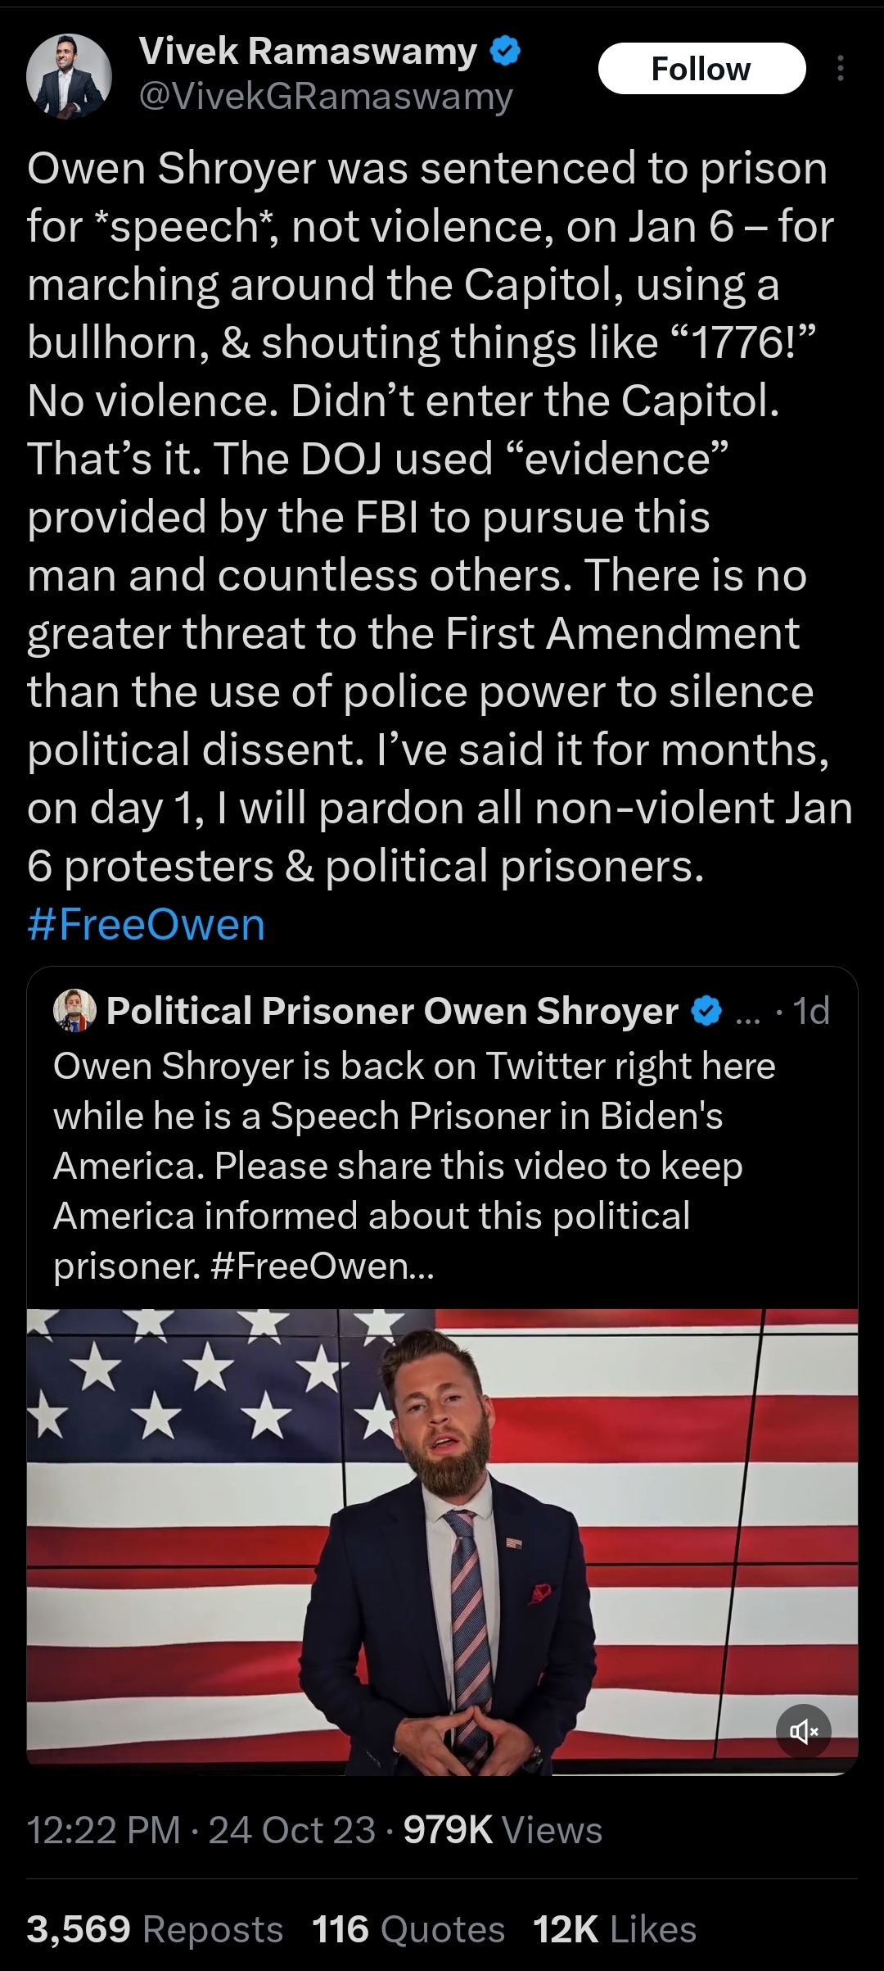Click the Vivek Ramaswamy display name

coord(308,51)
